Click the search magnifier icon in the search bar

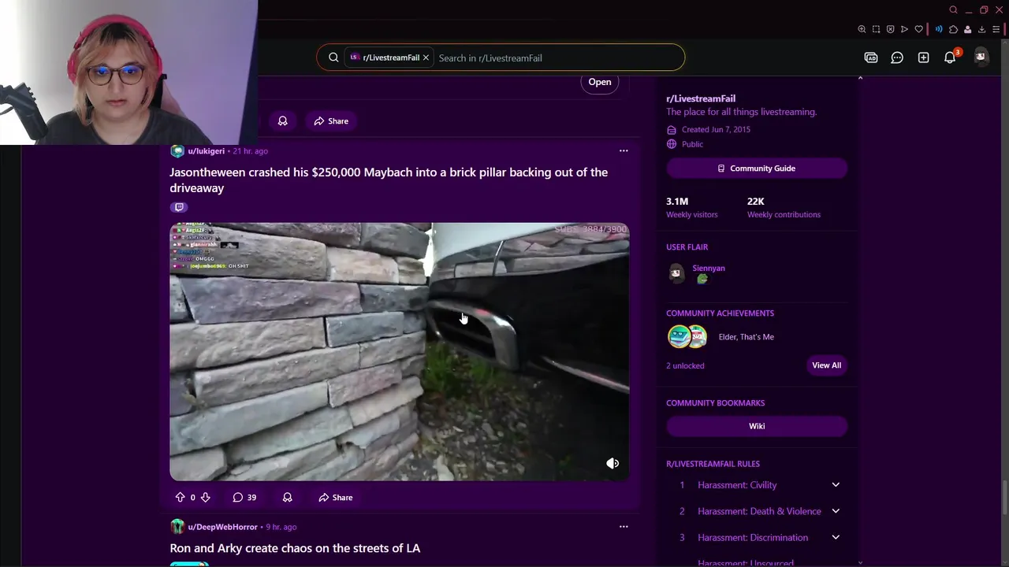[333, 57]
